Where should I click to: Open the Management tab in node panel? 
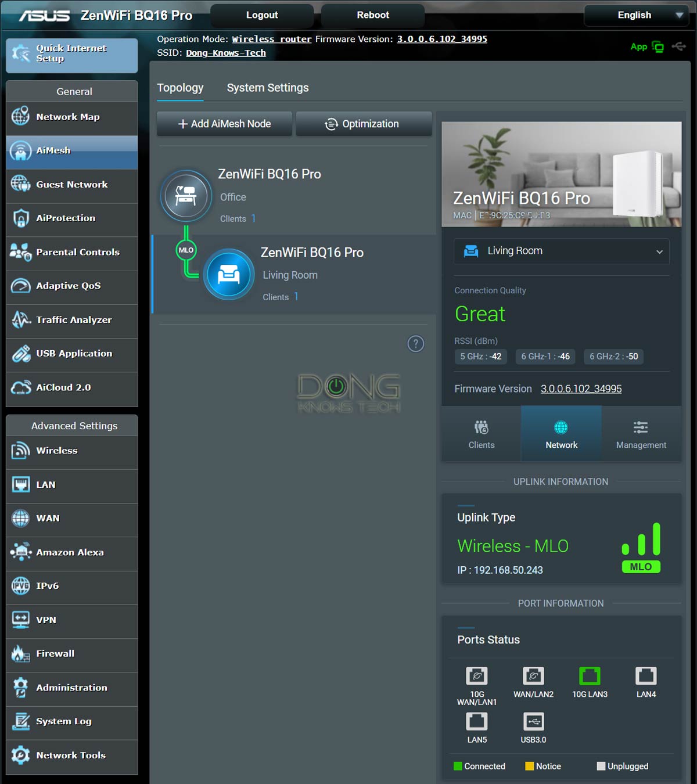point(641,434)
